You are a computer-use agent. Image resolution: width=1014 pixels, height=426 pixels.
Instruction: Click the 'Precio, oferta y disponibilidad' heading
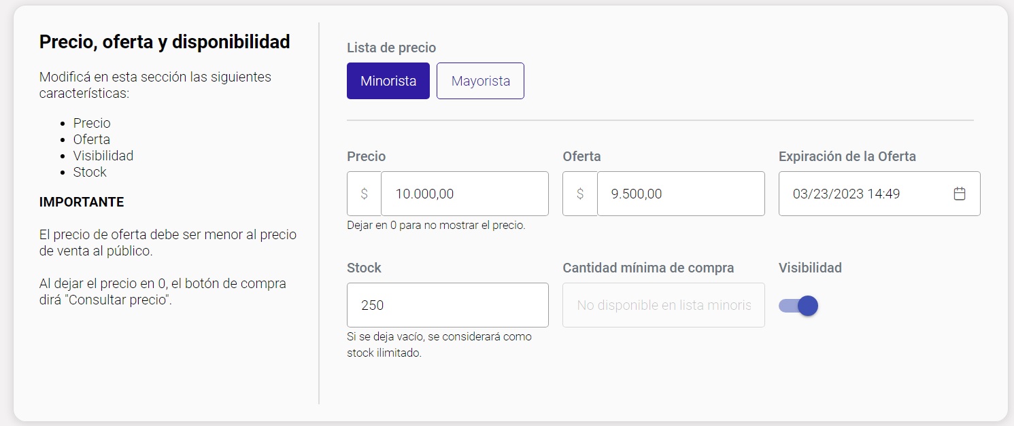click(x=165, y=41)
